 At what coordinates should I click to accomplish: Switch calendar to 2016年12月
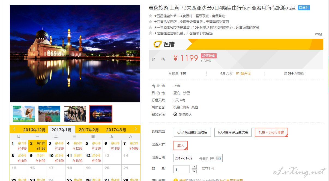(x=34, y=130)
